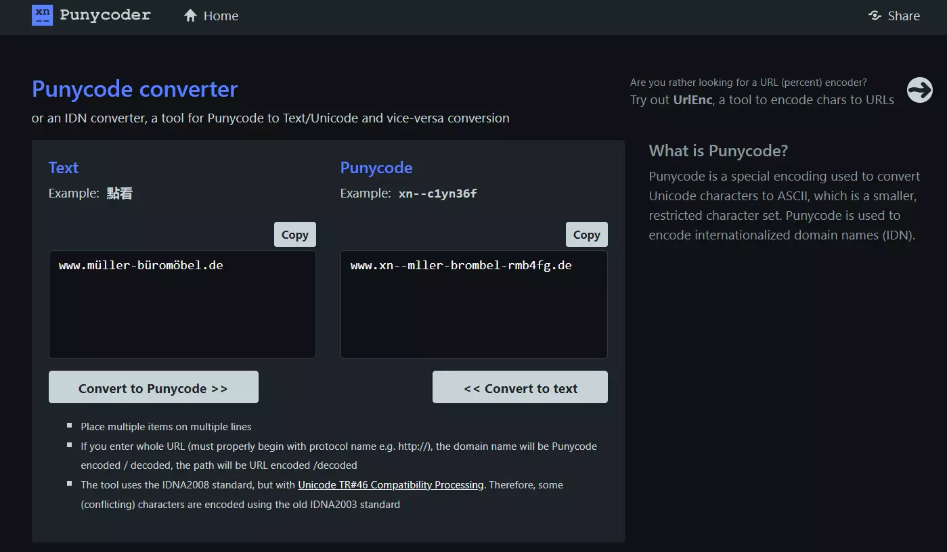Screen dimensions: 947x552
Task: Click inside the Text input area
Action: 182,304
